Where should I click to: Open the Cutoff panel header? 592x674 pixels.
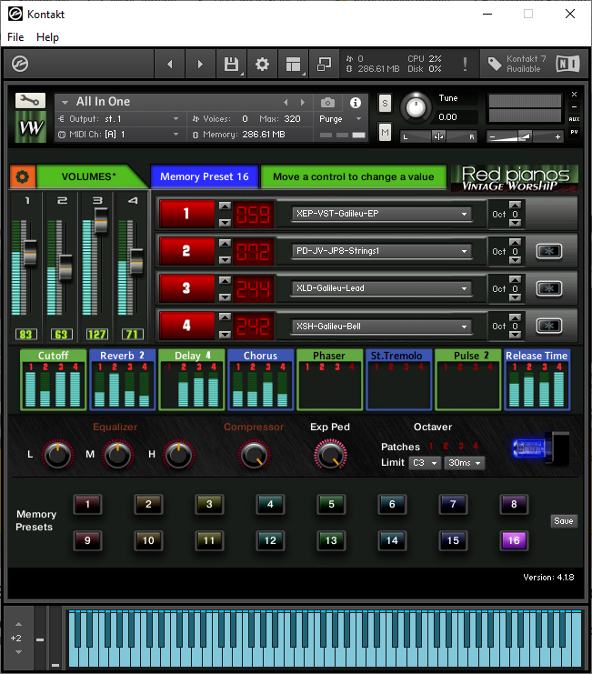pyautogui.click(x=53, y=356)
